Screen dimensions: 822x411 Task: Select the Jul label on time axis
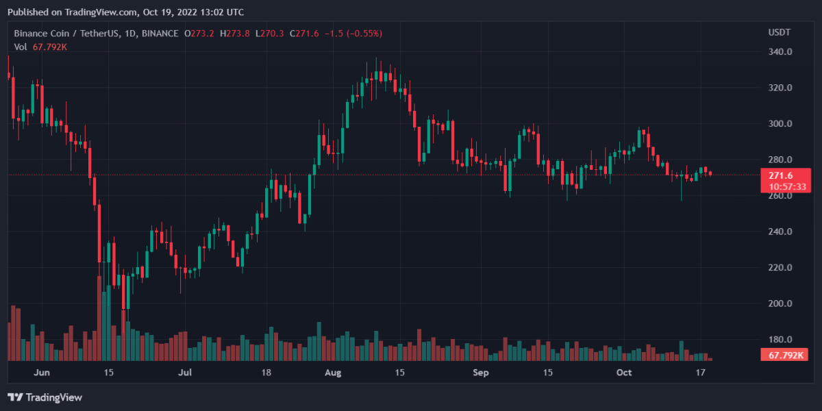(x=185, y=373)
